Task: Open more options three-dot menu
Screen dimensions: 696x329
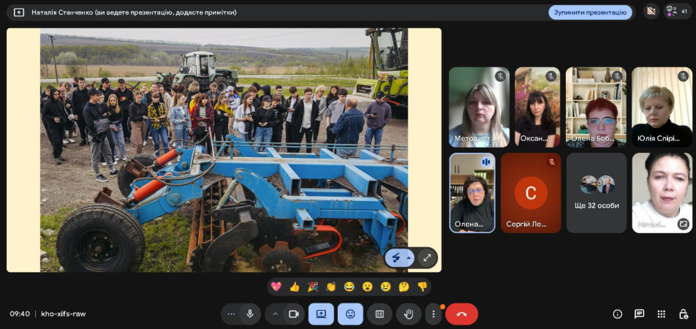Action: 434,314
